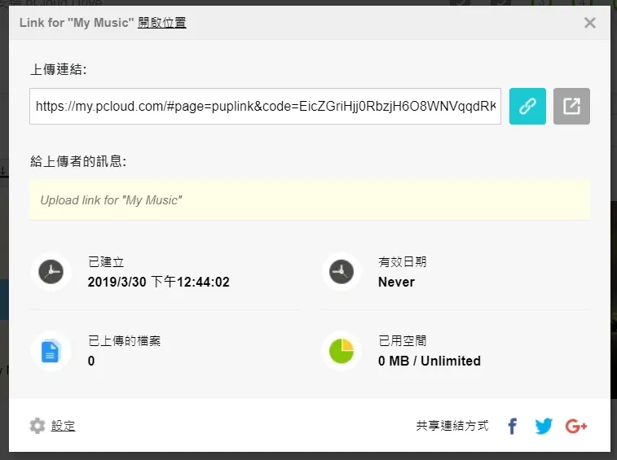Select the 0 MB / Unlimited text
Viewport: 617px width, 460px height.
click(x=430, y=361)
